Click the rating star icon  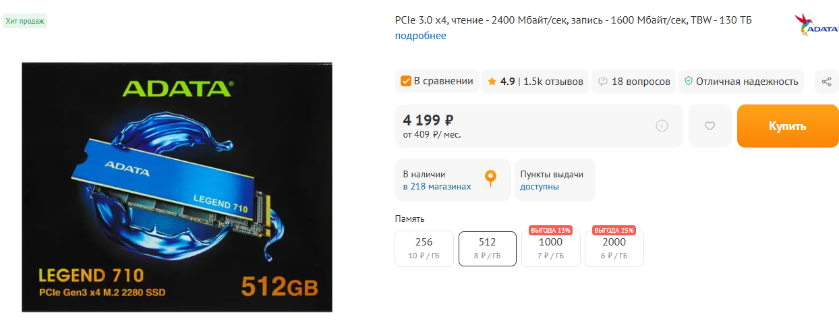(x=492, y=82)
